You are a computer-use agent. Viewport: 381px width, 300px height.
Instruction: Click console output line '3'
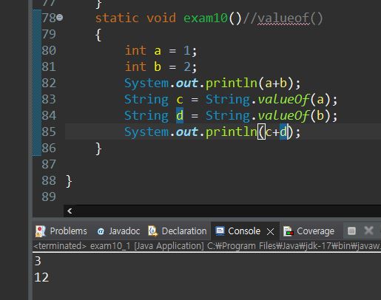tap(38, 261)
